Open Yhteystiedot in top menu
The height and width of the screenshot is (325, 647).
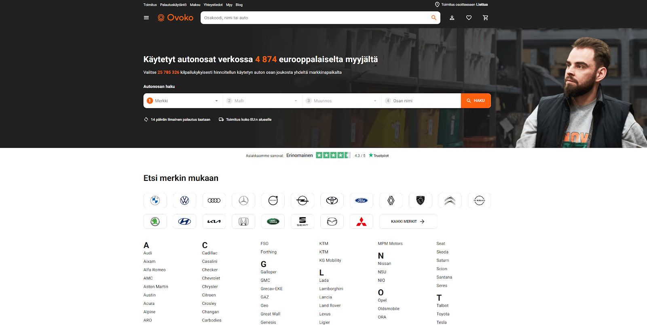[x=213, y=5]
